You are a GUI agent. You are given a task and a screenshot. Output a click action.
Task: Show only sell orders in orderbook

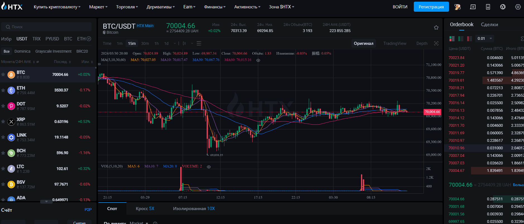[470, 39]
